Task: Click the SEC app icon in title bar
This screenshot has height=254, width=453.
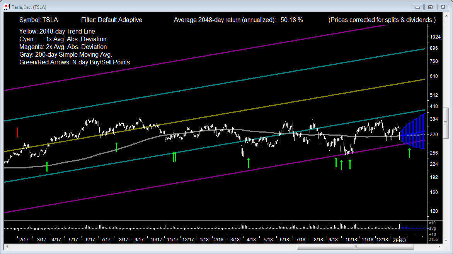Action: [7, 7]
